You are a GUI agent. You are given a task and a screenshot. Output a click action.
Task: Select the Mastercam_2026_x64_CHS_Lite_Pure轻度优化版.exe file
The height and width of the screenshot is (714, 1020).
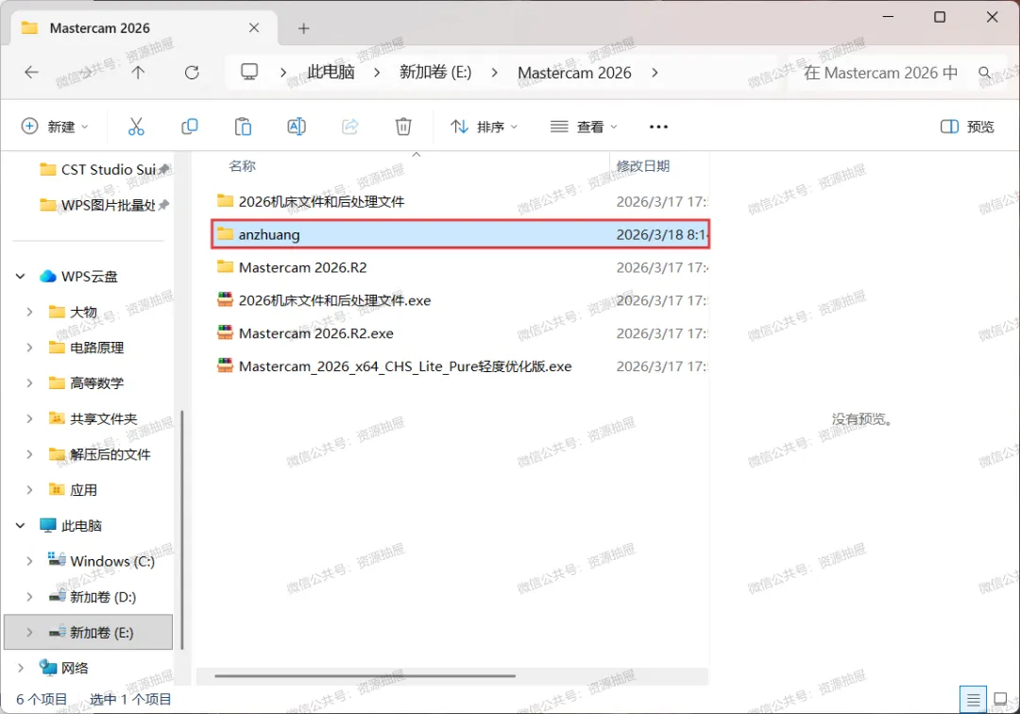[461, 366]
